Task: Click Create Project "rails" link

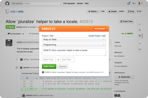Action: point(97,36)
